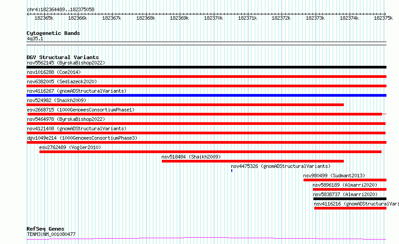Open nsv4116216 gnomADStructuralVariants label
This screenshot has height=244, width=399.
click(356, 204)
